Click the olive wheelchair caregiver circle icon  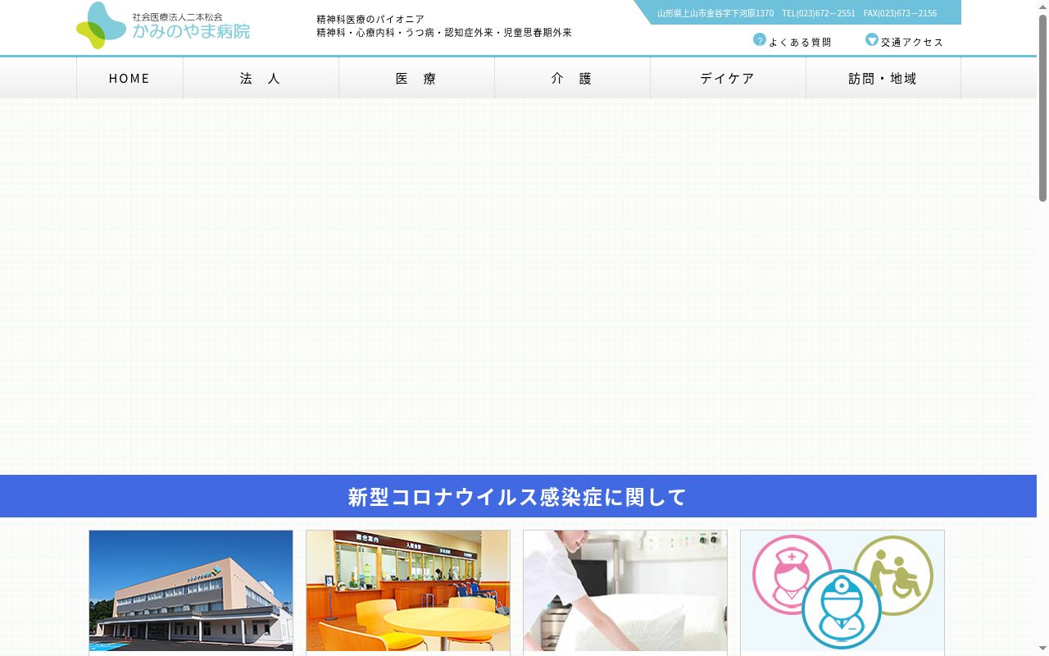(x=893, y=576)
